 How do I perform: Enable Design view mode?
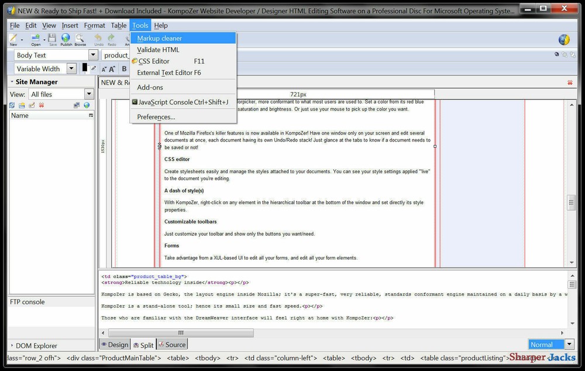click(115, 345)
